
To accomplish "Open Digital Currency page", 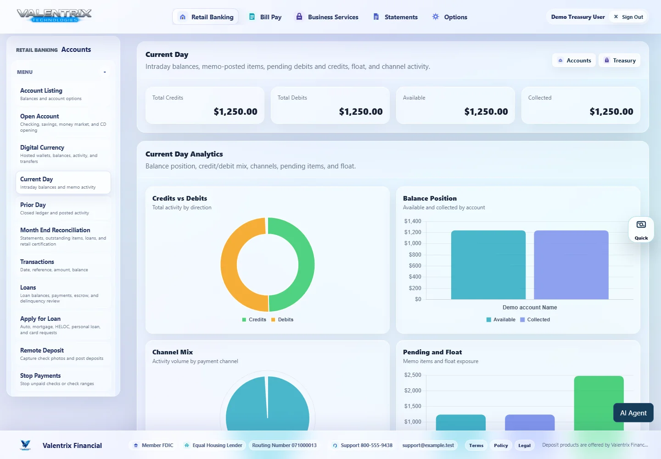I will click(63, 154).
